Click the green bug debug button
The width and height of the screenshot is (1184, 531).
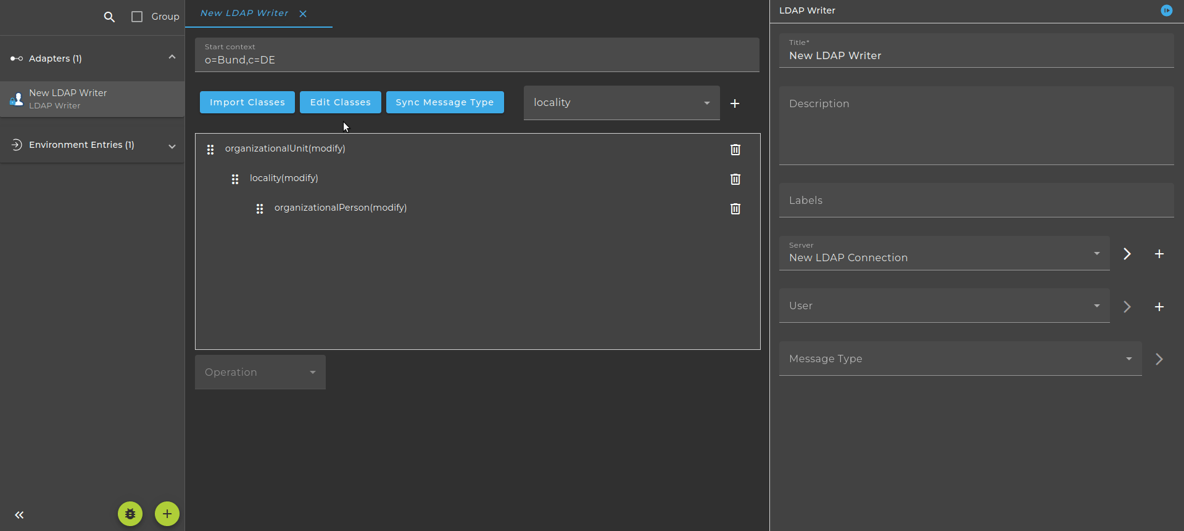[x=130, y=514]
